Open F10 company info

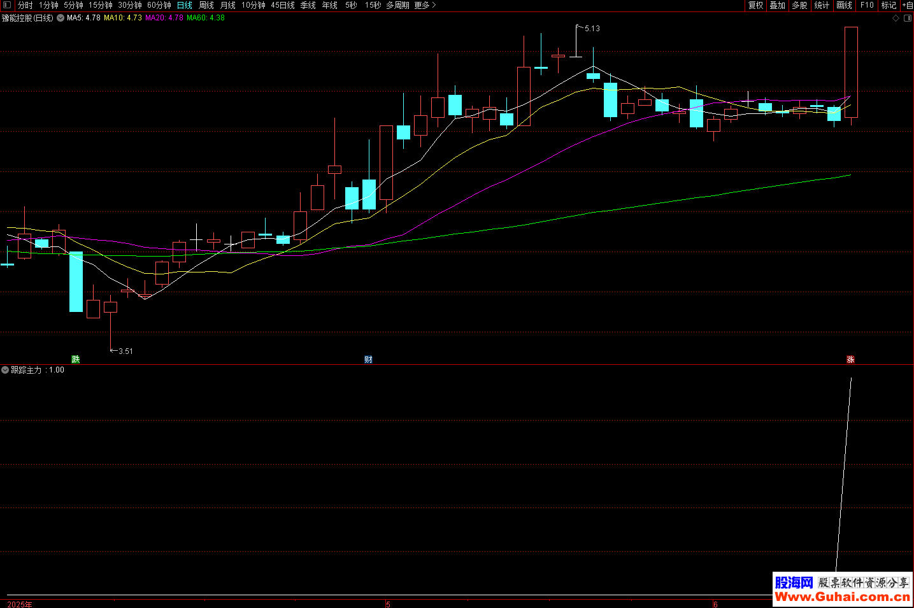(x=867, y=5)
